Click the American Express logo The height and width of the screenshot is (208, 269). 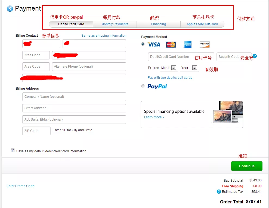(x=188, y=45)
